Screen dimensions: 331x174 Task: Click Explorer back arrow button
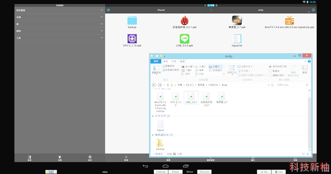coord(154,85)
